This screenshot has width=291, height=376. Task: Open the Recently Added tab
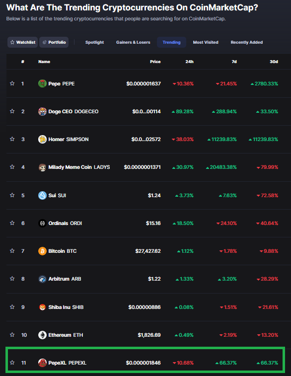point(247,42)
